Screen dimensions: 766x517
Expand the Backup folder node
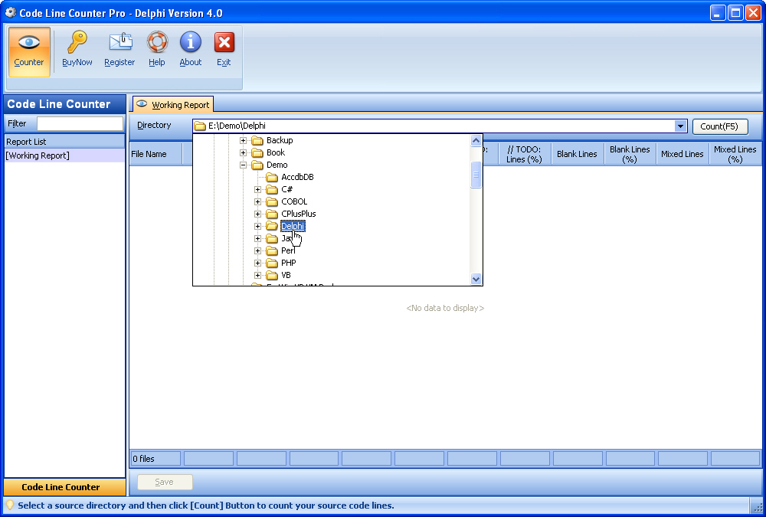(x=244, y=140)
